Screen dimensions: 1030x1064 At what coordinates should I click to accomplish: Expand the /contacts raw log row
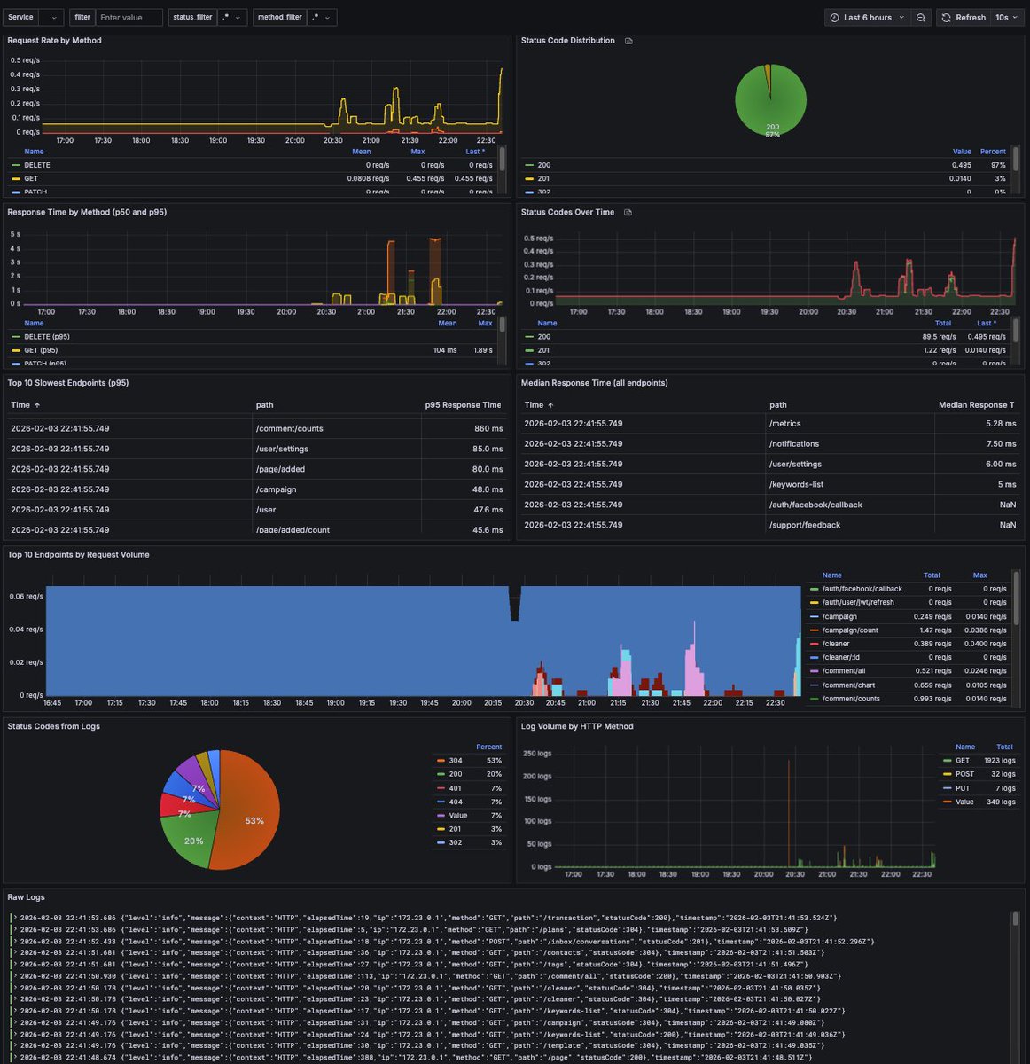pyautogui.click(x=14, y=952)
